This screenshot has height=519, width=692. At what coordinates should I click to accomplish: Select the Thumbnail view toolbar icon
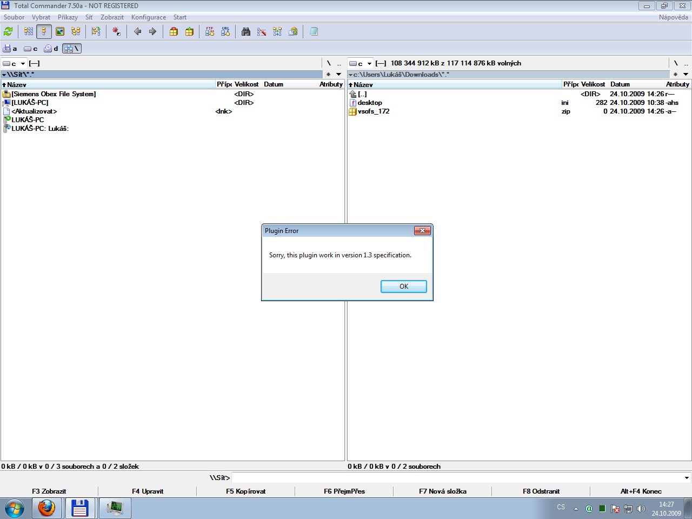tap(60, 31)
